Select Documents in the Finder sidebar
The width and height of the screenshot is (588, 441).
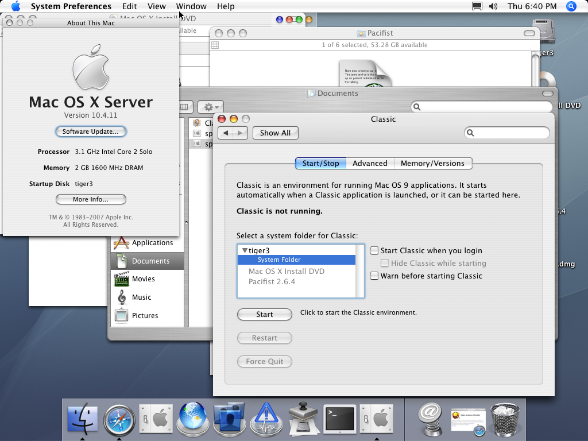tap(147, 261)
